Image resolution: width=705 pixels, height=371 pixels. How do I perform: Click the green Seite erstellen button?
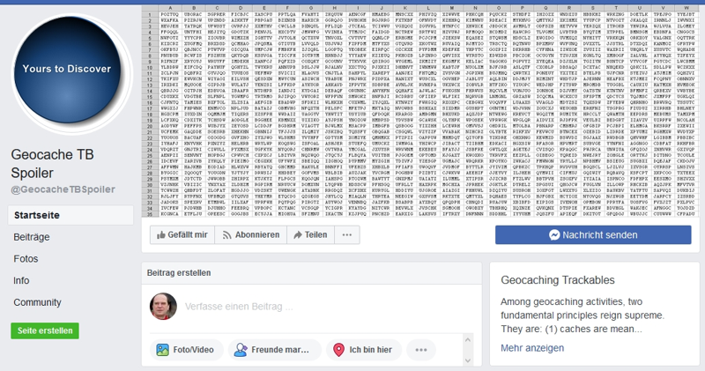[45, 330]
